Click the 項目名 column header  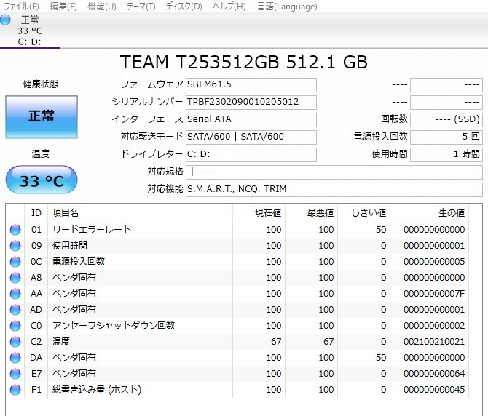coord(140,213)
